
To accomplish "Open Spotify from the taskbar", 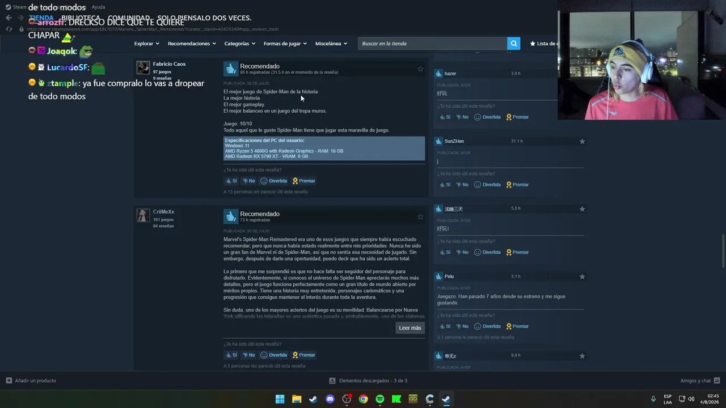I will pyautogui.click(x=380, y=399).
